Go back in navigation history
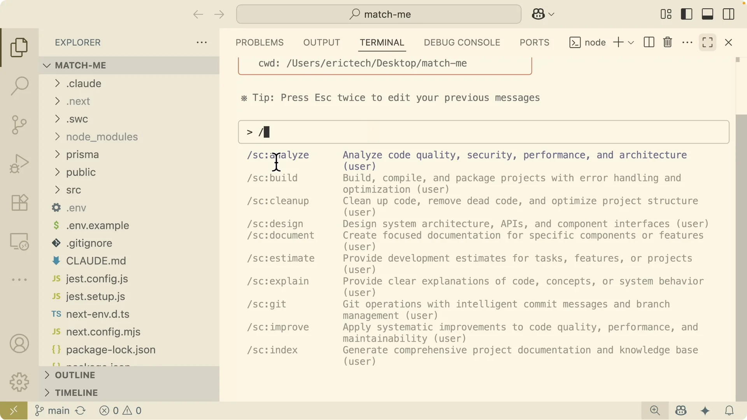Image resolution: width=747 pixels, height=420 pixels. [x=198, y=14]
